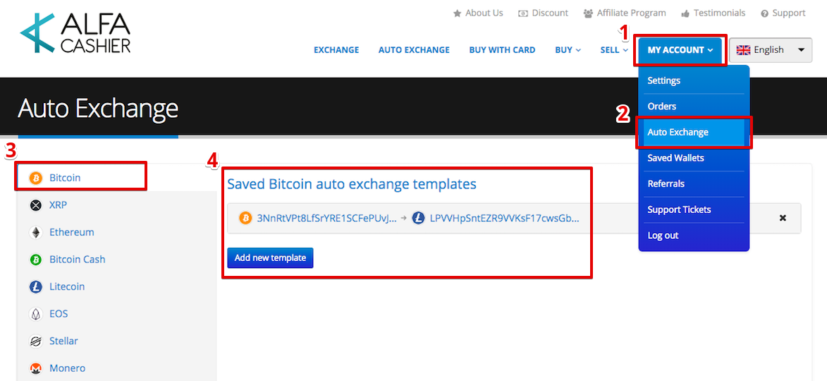Open Saved Wallets from account menu

[x=675, y=158]
